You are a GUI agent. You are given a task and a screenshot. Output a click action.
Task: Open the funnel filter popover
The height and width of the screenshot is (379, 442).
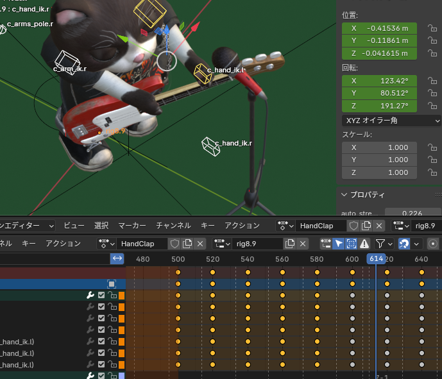(384, 244)
